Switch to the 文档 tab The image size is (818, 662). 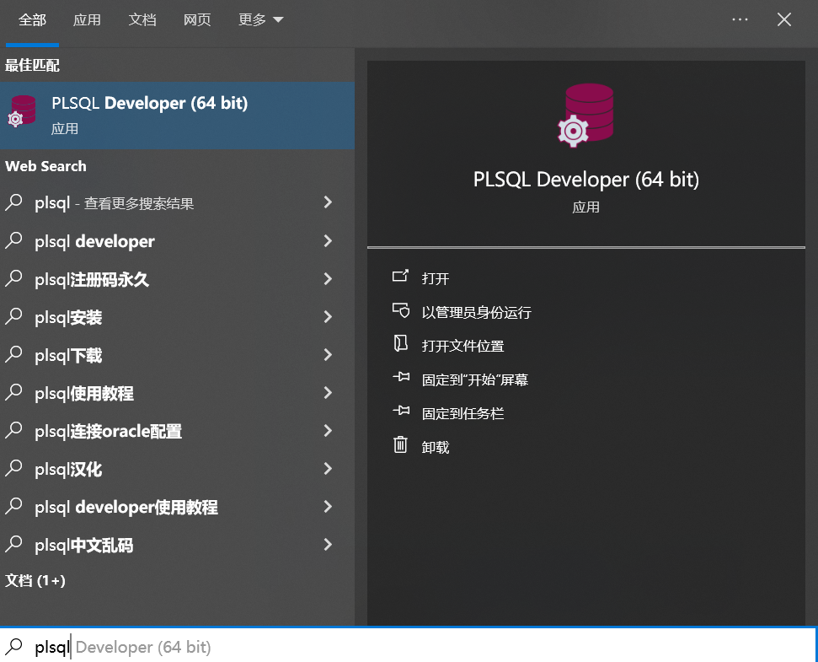[142, 20]
